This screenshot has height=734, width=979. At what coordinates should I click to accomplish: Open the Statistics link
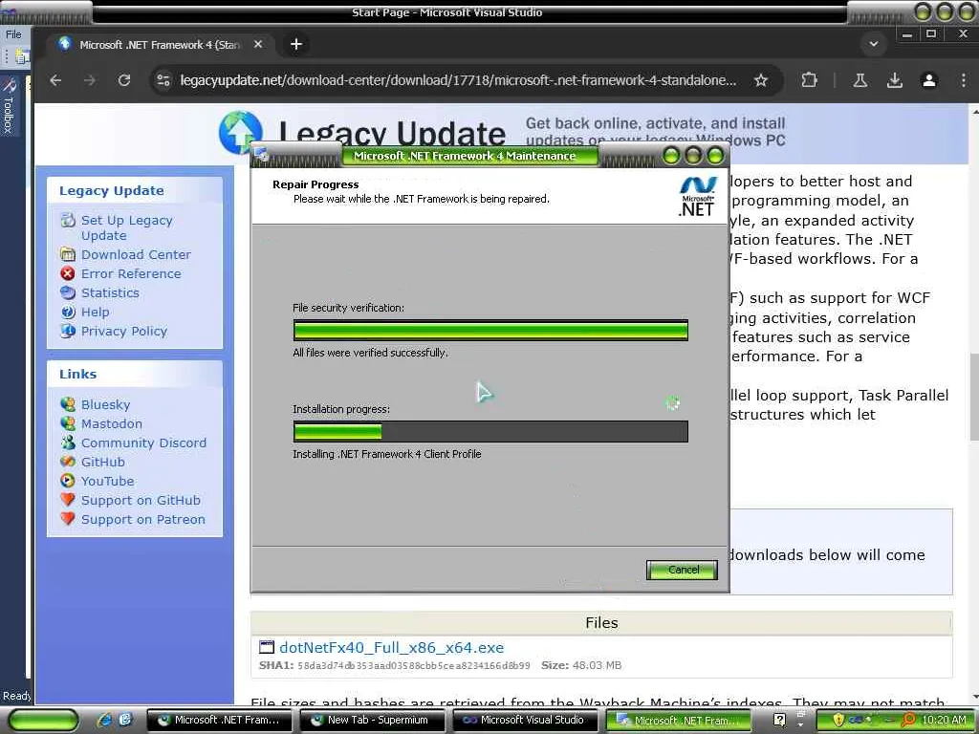tap(110, 292)
